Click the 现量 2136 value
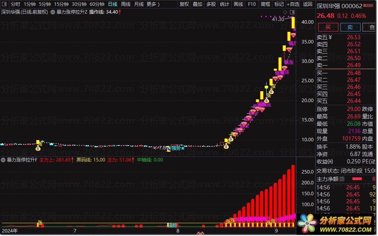 click(354, 131)
